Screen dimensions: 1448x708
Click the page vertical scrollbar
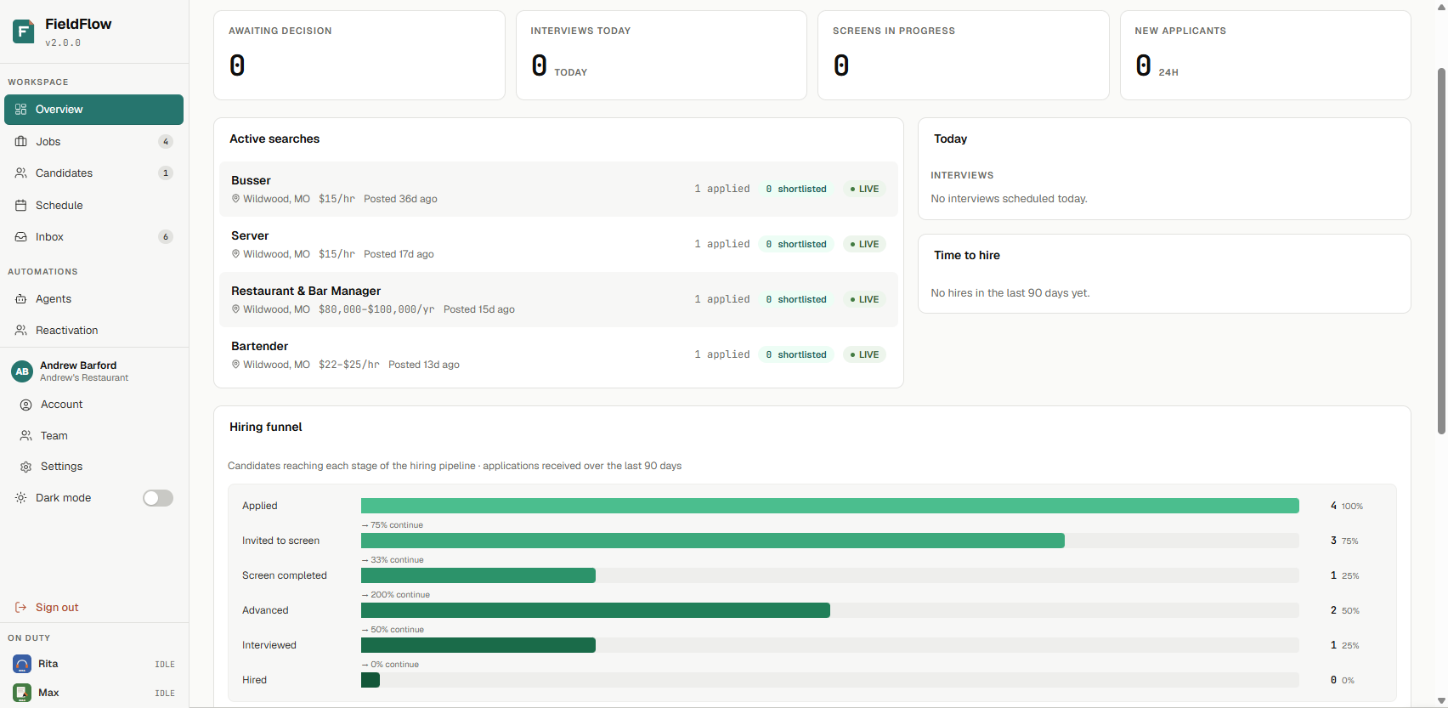click(x=1441, y=251)
